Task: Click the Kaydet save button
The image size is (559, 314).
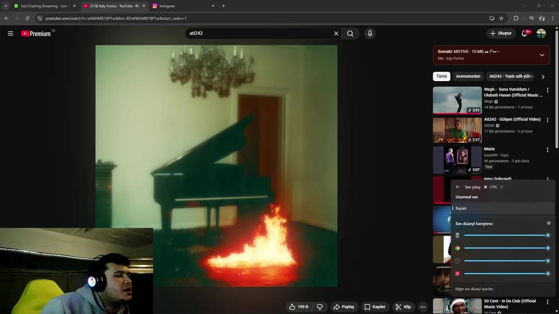Action: coord(375,307)
